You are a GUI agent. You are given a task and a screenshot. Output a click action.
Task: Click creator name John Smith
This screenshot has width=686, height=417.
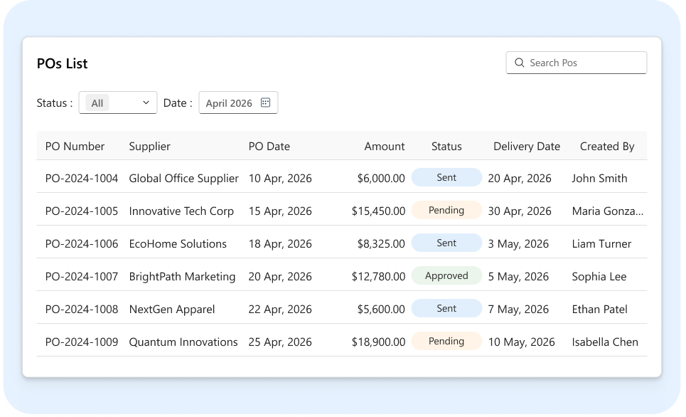(x=599, y=179)
